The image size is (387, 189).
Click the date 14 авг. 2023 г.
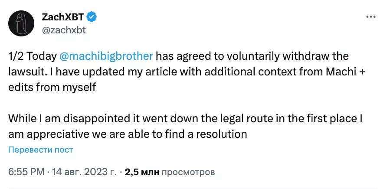click(84, 172)
